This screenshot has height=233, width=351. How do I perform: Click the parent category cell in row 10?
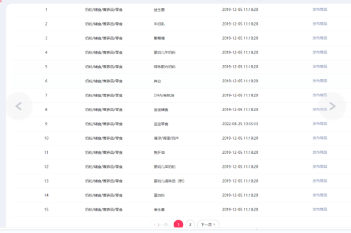tap(104, 139)
